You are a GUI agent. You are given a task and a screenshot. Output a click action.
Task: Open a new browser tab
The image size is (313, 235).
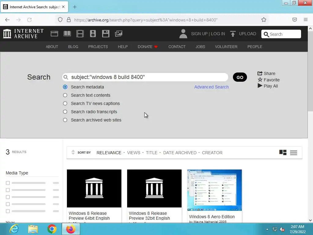point(75,7)
